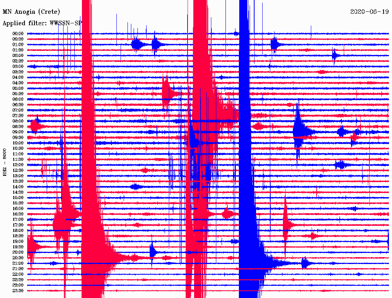The height and width of the screenshot is (298, 392).
Task: Click the station title MN Anogia (Crete)
Action: click(31, 12)
